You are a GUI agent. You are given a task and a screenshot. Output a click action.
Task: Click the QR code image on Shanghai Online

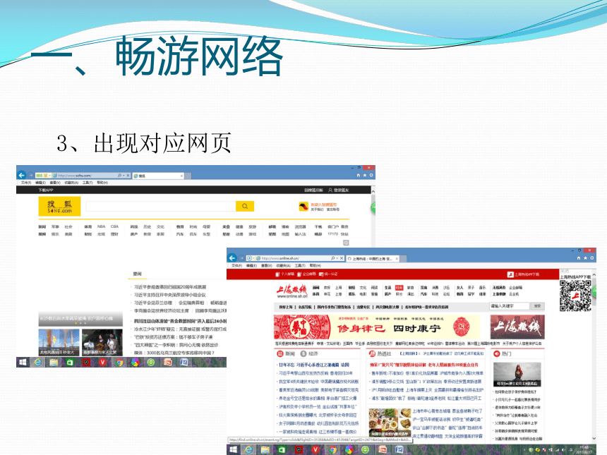click(575, 296)
